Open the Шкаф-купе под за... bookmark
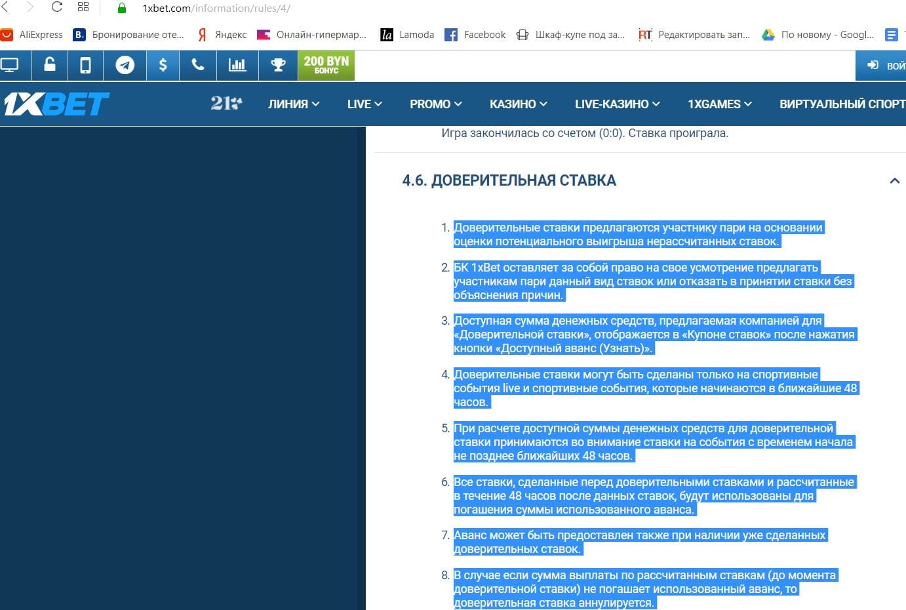 pos(570,35)
